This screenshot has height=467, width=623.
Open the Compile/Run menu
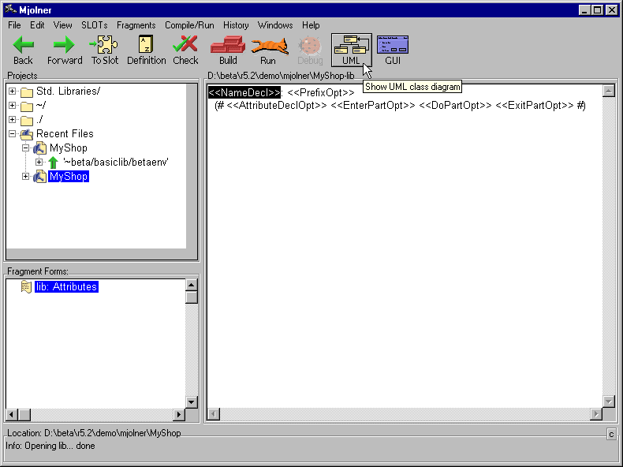189,25
